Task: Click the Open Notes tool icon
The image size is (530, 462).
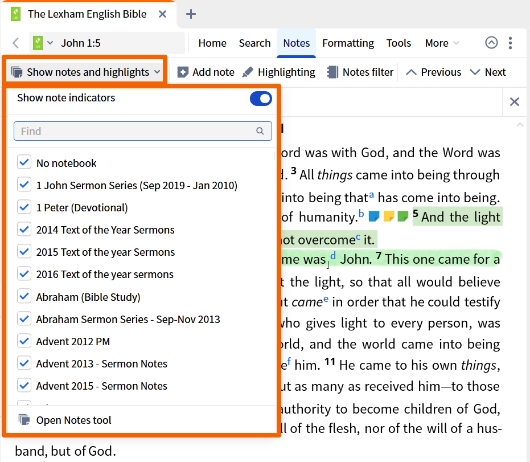Action: [x=24, y=420]
